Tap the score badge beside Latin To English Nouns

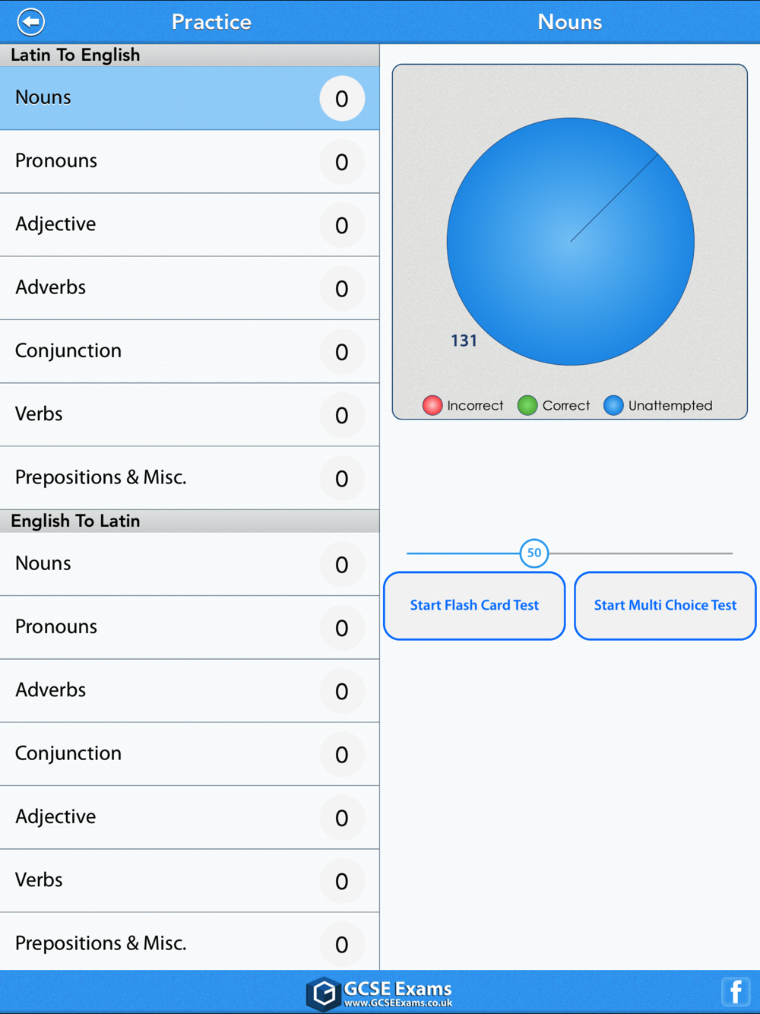click(342, 99)
